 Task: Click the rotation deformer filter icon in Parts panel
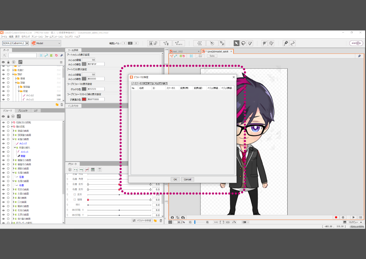(56, 56)
